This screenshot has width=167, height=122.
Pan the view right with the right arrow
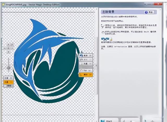12,48
